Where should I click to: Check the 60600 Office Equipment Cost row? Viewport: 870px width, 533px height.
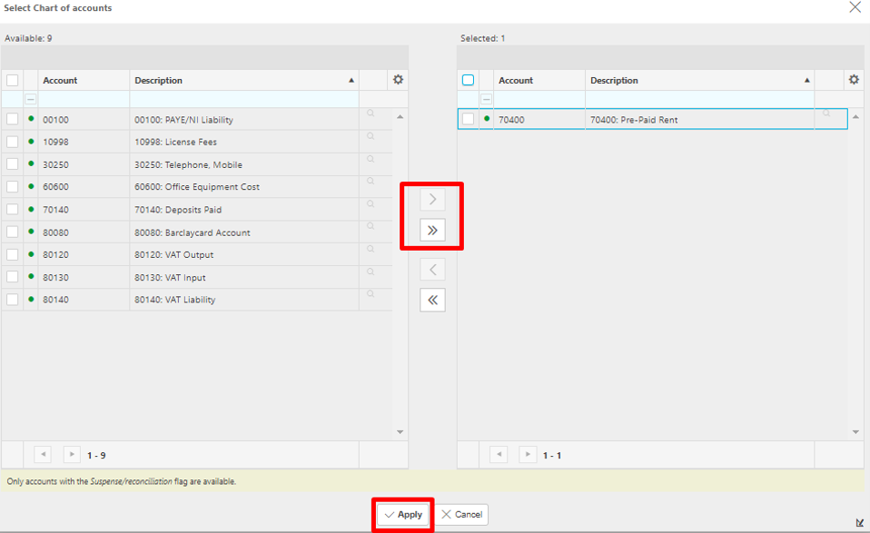(x=12, y=186)
